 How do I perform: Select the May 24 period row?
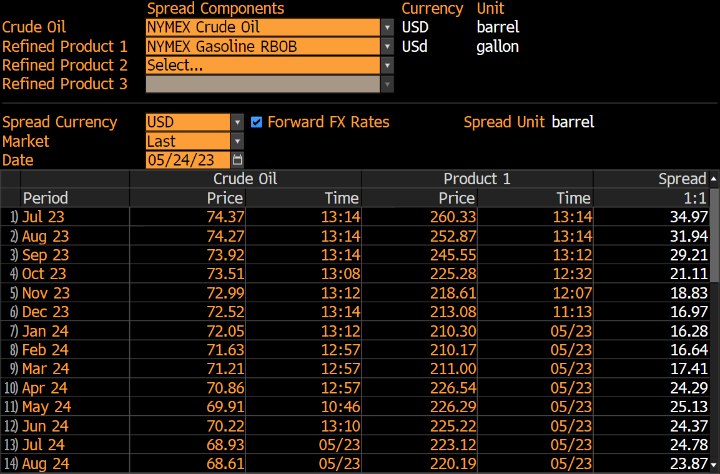[355, 407]
